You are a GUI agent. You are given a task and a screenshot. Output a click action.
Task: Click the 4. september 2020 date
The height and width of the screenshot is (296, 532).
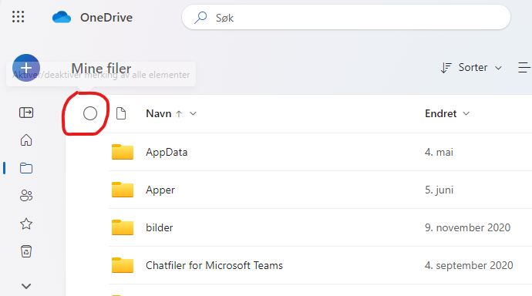(469, 265)
